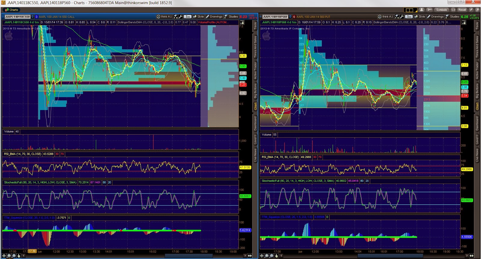481x259 pixels.
Task: Open Active Trader side tab of right chart
Action: point(477,71)
